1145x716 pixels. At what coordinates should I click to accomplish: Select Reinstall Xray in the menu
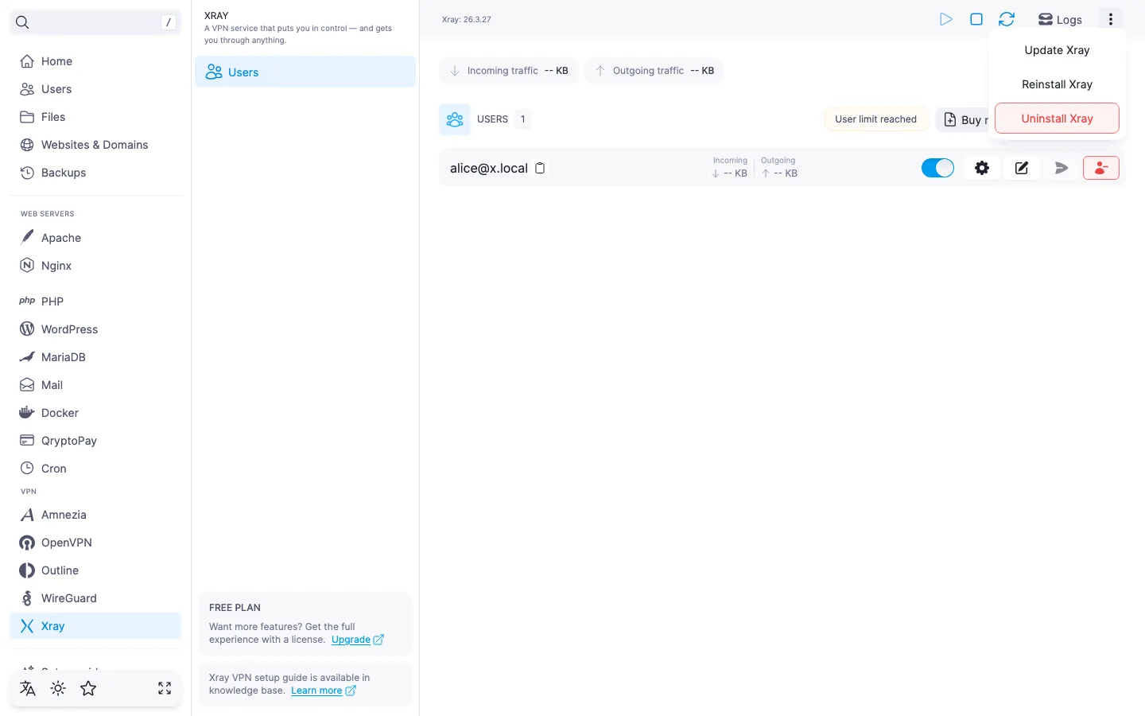tap(1057, 84)
